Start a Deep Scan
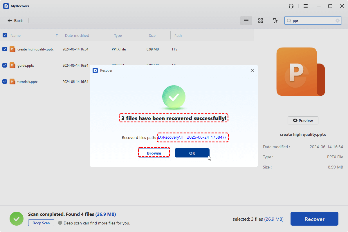Viewport: 348px width, 232px height. pos(41,223)
